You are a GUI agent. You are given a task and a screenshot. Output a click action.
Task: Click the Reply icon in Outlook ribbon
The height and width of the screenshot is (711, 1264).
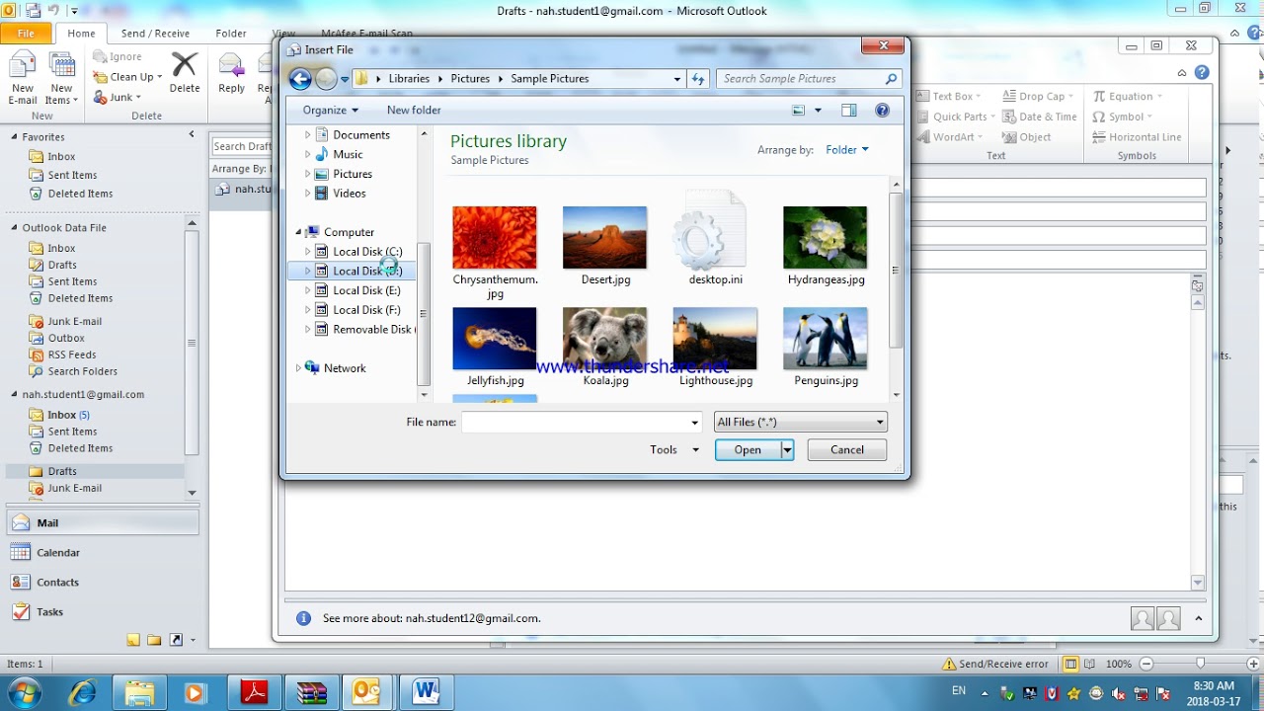point(231,65)
